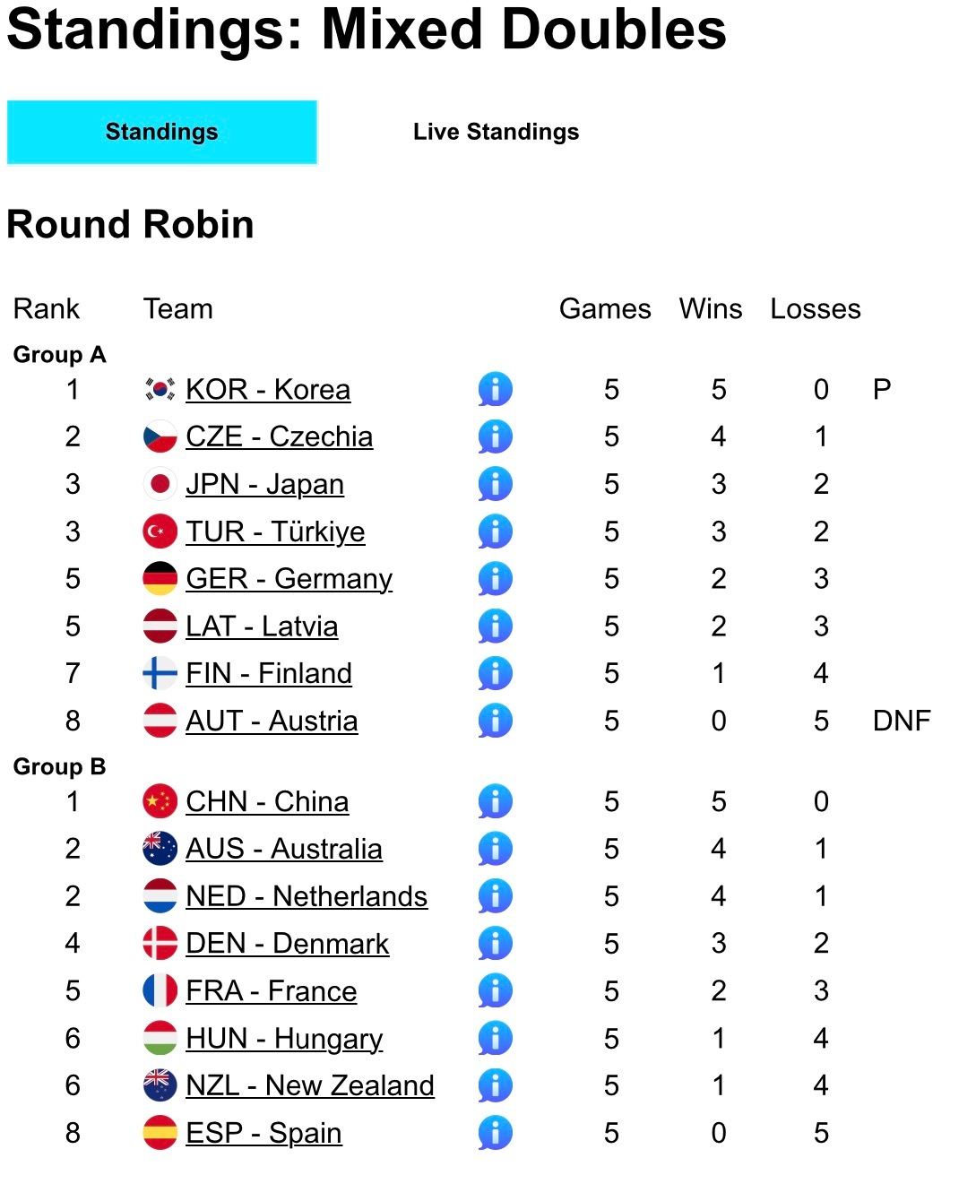976x1201 pixels.
Task: Click the info icon for Türkiye
Action: click(x=495, y=531)
